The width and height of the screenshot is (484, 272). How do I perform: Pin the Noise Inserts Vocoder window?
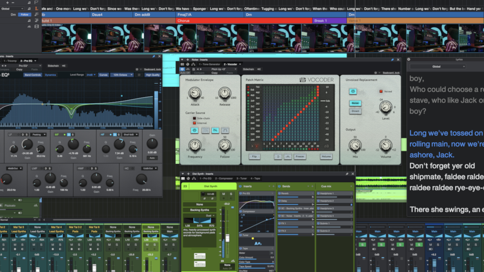pos(392,60)
